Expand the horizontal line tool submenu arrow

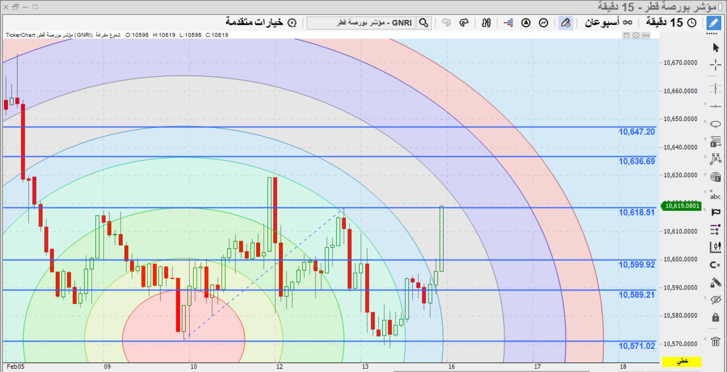[x=705, y=104]
